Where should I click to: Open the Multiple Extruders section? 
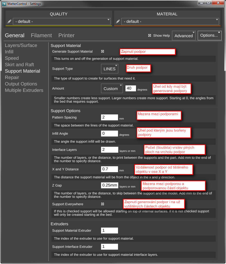point(24,90)
